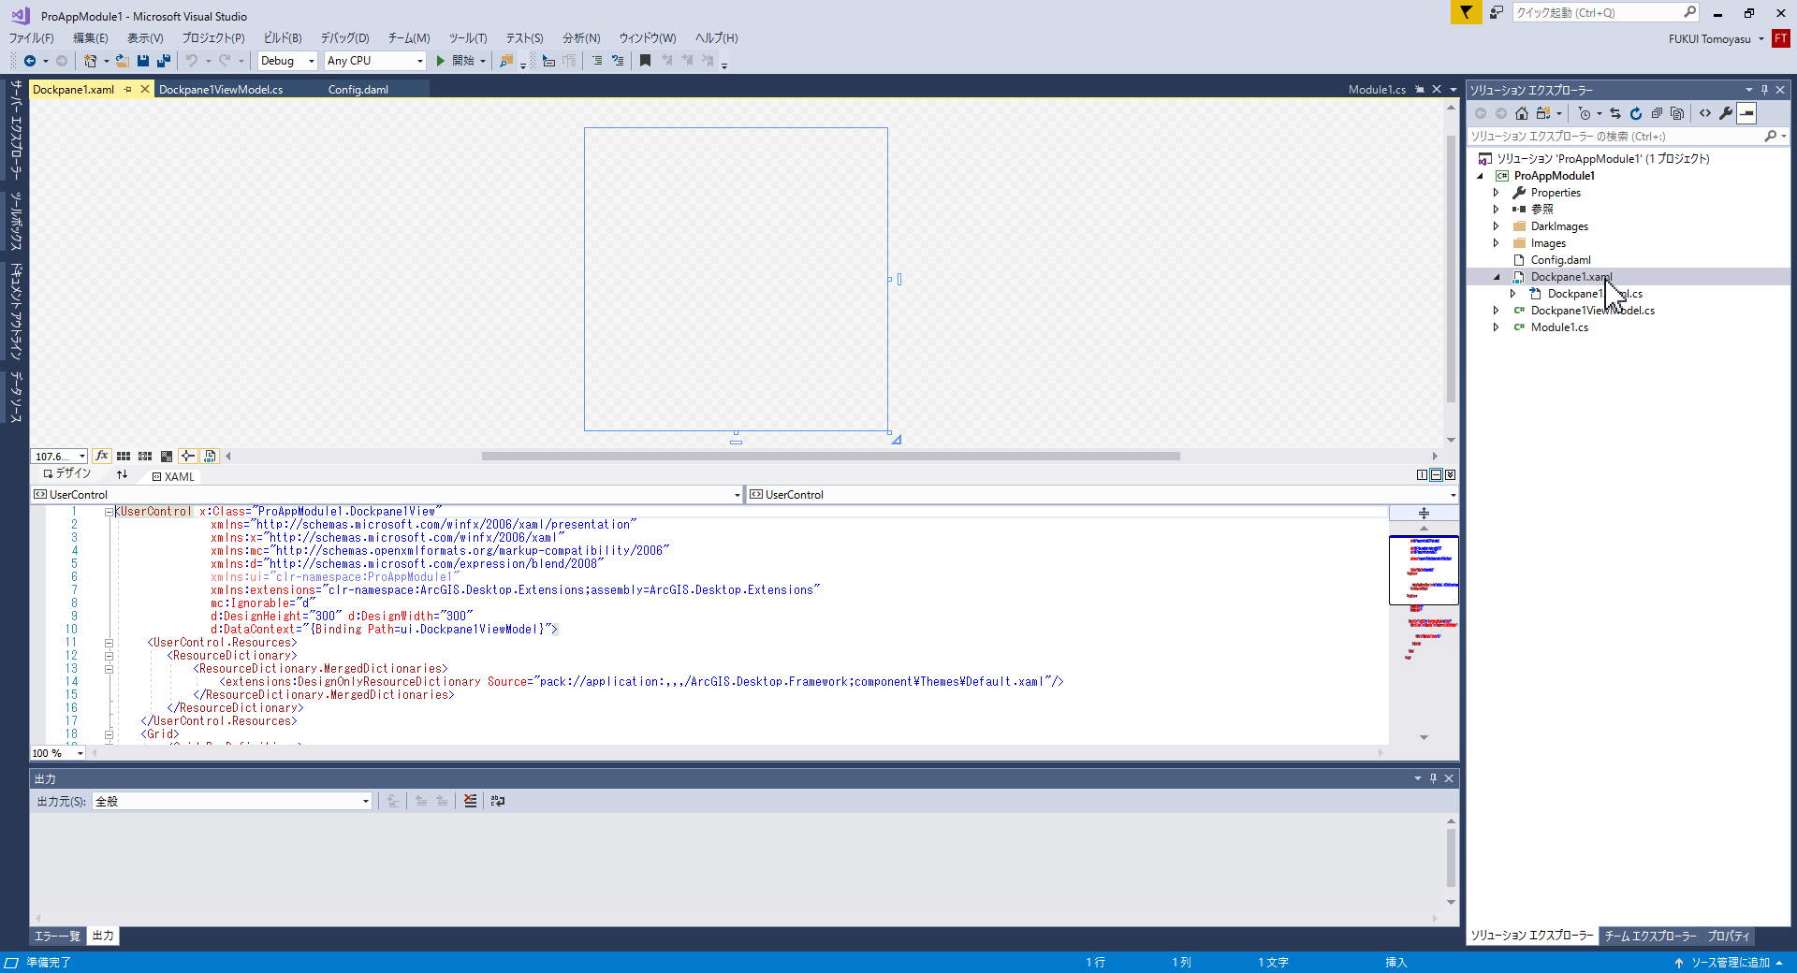The width and height of the screenshot is (1797, 973).
Task: Click the horizontal split layout button
Action: 1436,475
